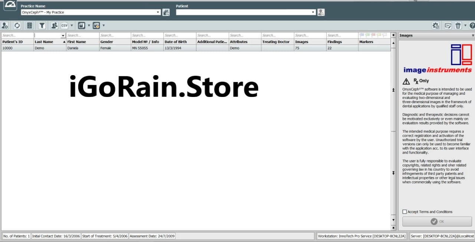The height and width of the screenshot is (242, 475).
Task: Click the First Name search field
Action: pyautogui.click(x=82, y=36)
